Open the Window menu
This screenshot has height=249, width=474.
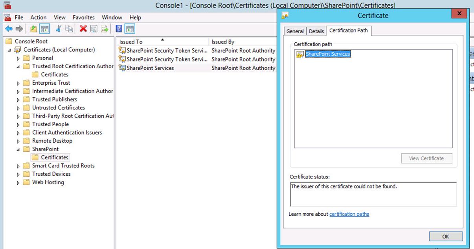tap(112, 17)
